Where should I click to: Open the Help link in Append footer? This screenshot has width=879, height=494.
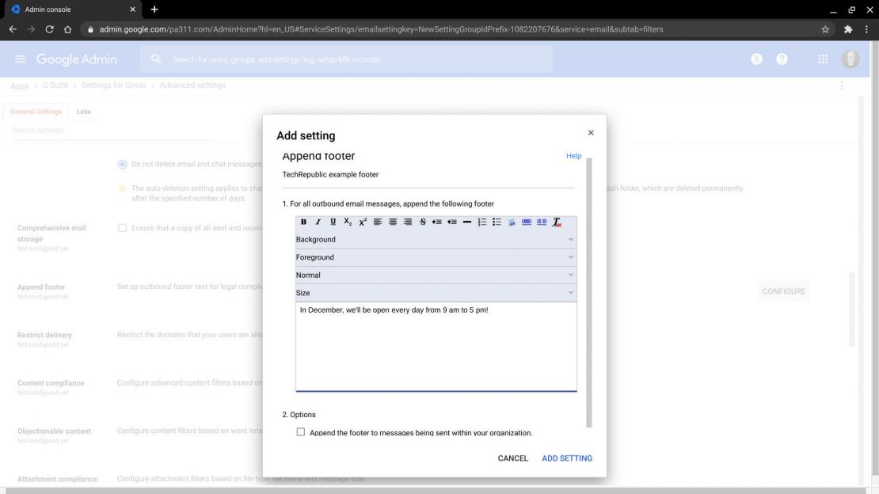click(x=573, y=155)
